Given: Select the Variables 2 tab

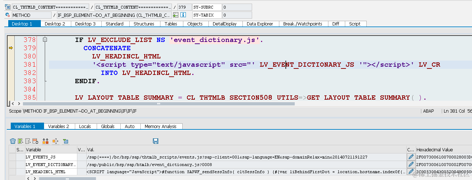Looking at the screenshot, I should pos(58,126).
